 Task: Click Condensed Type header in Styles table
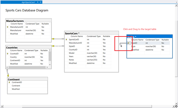tap(152, 40)
